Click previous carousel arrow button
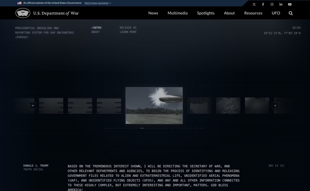Viewport: 310px width, 191px height. pyautogui.click(x=33, y=105)
